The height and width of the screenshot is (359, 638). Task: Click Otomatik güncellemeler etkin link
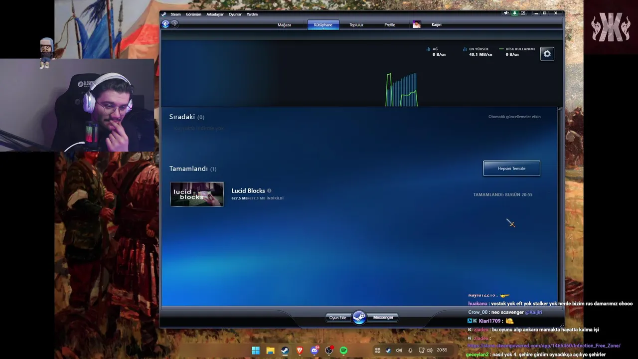pyautogui.click(x=514, y=117)
